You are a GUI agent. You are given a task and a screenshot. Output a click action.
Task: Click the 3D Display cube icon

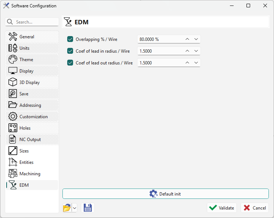tap(13, 82)
